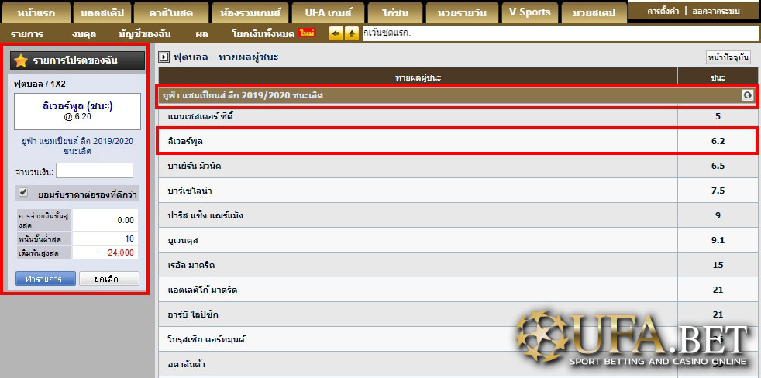Click the โบรุสเซีย ดอร์ทมุนด์ team name
Image resolution: width=761 pixels, height=378 pixels.
[206, 339]
